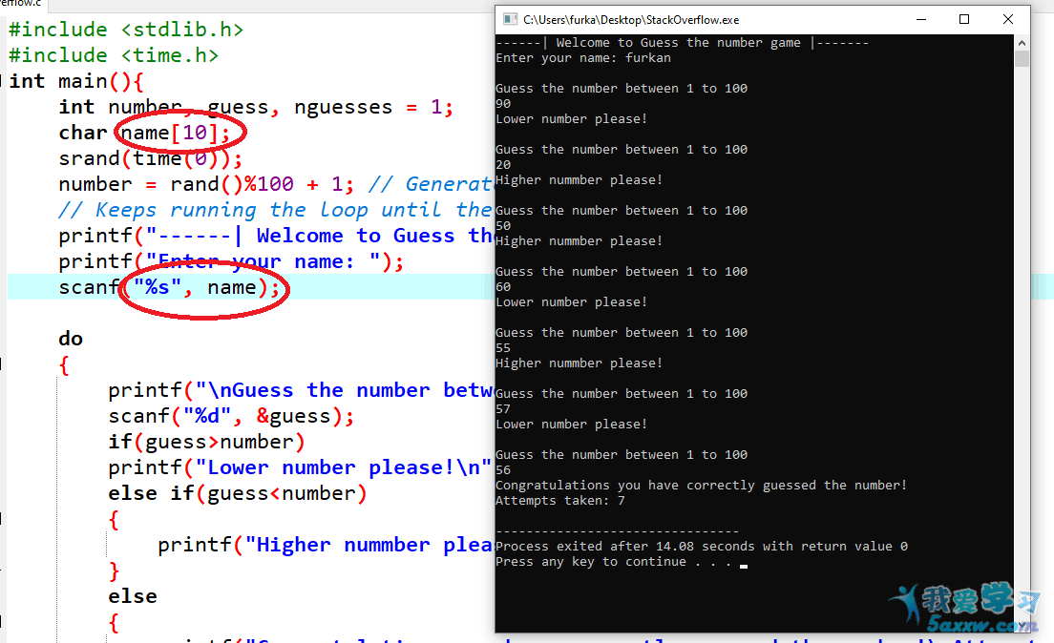The image size is (1054, 643).
Task: Click the guess value '56' in console
Action: [503, 470]
